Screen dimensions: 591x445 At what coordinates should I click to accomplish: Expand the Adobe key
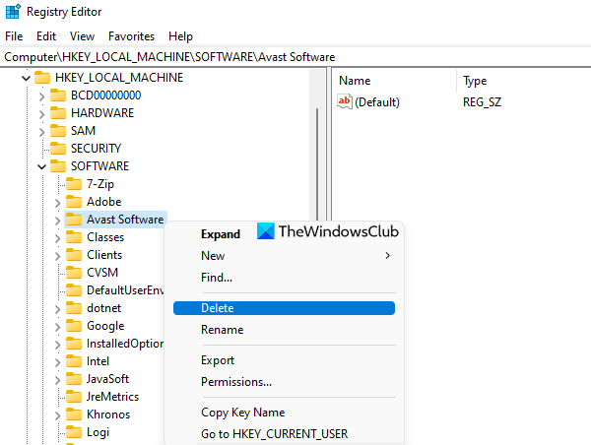pyautogui.click(x=57, y=203)
